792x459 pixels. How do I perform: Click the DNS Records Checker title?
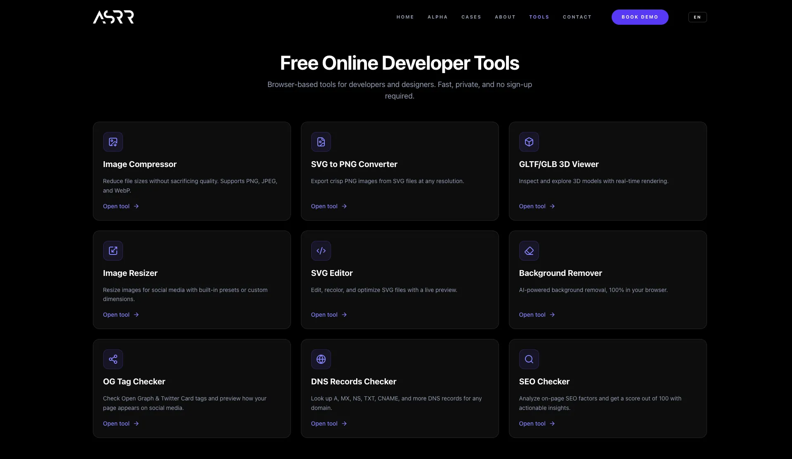click(354, 381)
